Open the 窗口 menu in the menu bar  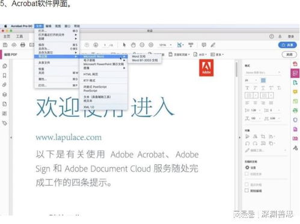[x=67, y=26]
